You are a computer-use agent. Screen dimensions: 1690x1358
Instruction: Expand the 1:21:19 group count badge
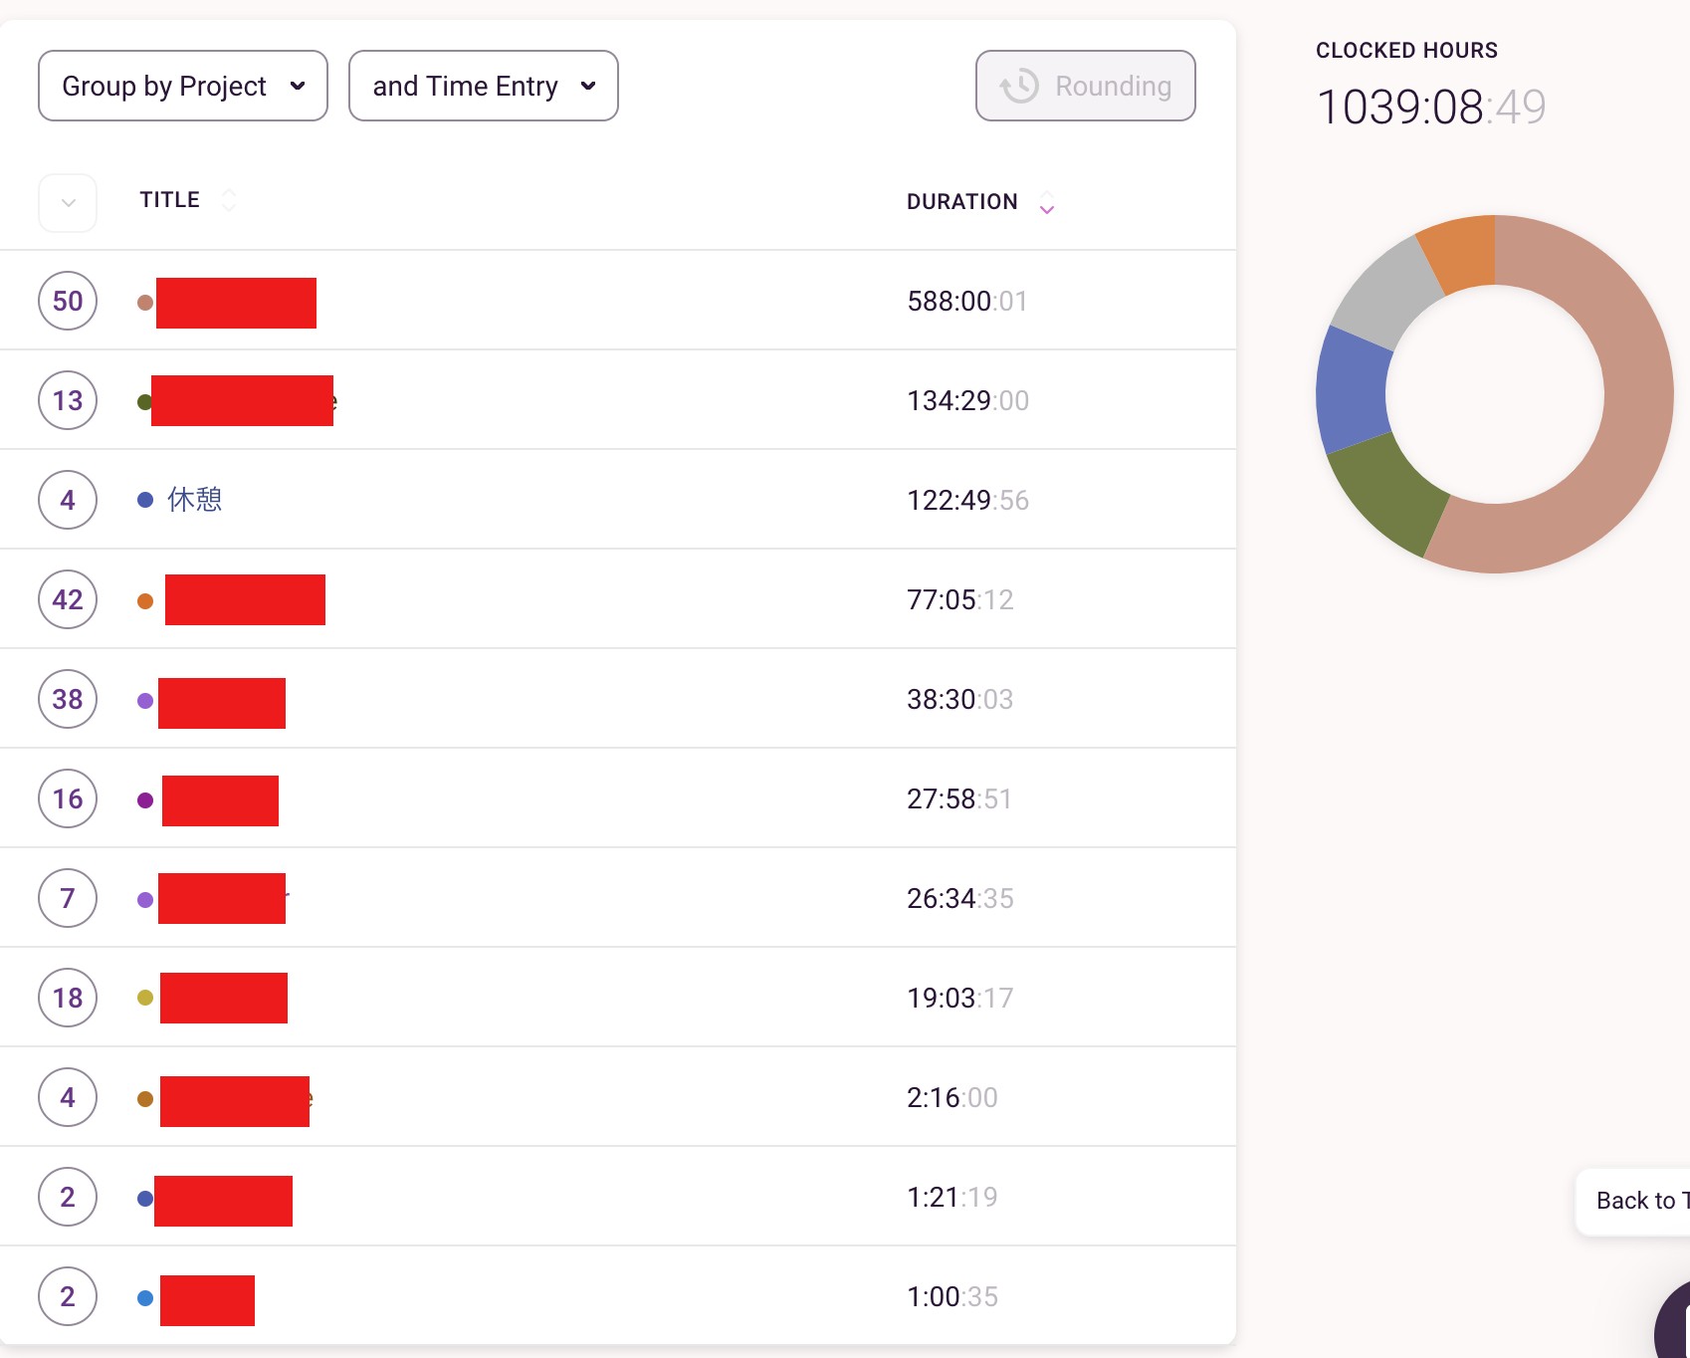[68, 1197]
